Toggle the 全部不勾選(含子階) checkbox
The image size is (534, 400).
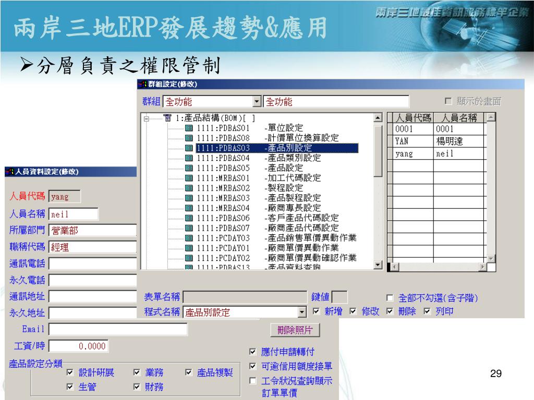pos(390,298)
